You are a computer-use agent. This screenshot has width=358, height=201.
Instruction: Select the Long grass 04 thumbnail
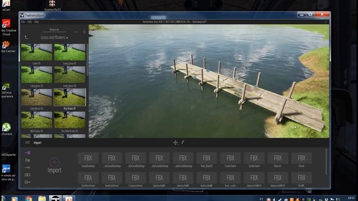click(36, 97)
